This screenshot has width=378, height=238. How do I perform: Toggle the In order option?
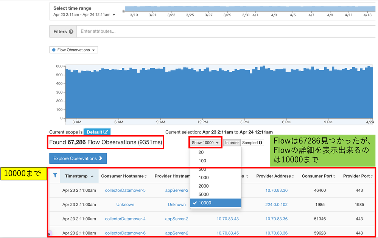click(x=232, y=142)
